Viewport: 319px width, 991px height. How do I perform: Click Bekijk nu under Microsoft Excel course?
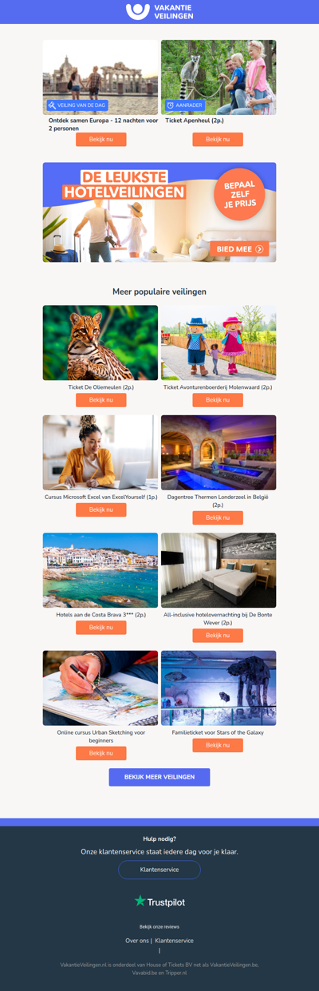tap(101, 509)
